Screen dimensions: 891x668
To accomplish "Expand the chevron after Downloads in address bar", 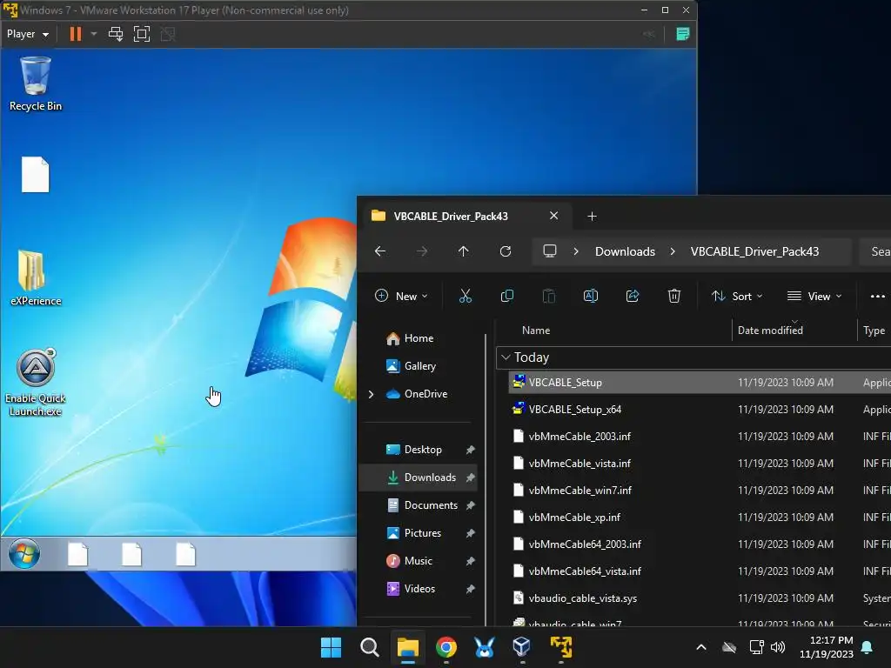I will pos(673,251).
